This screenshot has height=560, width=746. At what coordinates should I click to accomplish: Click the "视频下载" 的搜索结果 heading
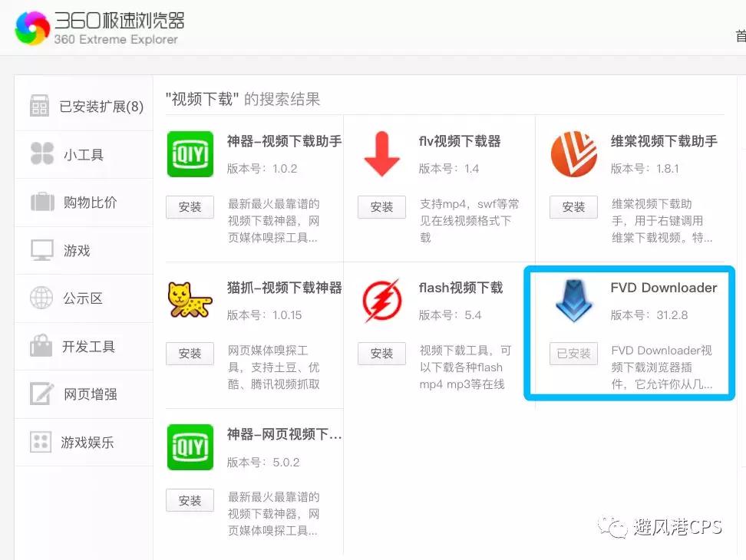243,100
